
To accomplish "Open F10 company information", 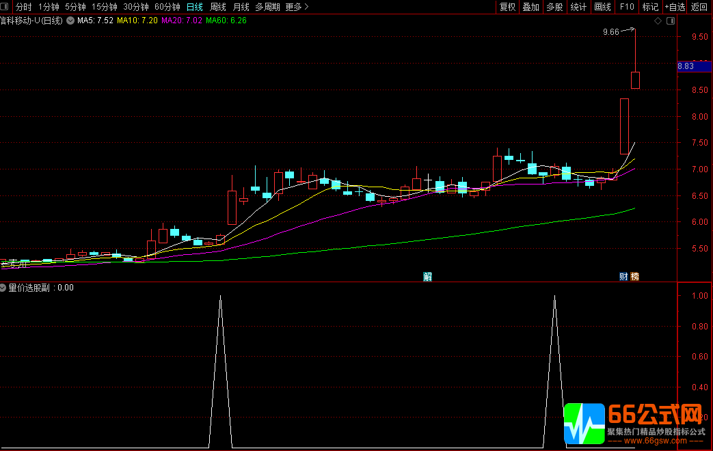I will click(x=626, y=7).
